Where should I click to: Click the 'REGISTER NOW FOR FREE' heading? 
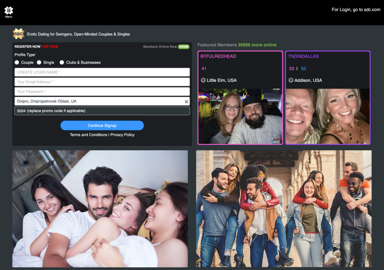point(36,46)
